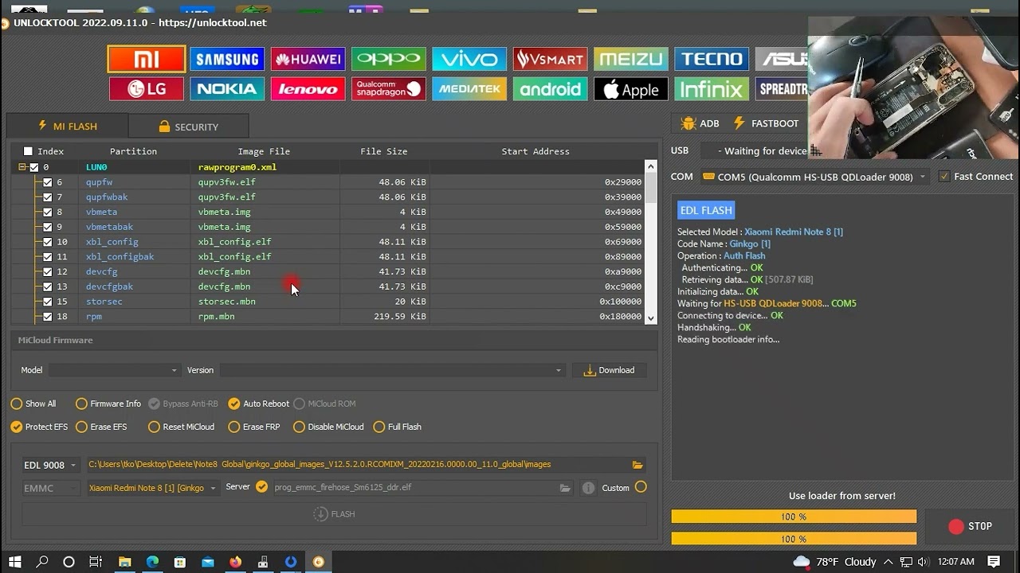Viewport: 1020px width, 573px height.
Task: Toggle Fast Connect checkbox
Action: click(x=944, y=177)
